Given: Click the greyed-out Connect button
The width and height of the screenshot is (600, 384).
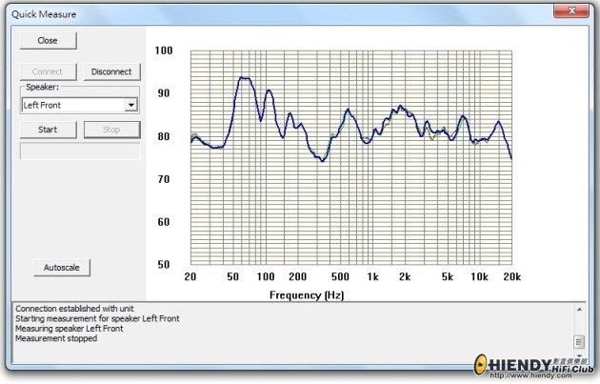Looking at the screenshot, I should [x=48, y=71].
